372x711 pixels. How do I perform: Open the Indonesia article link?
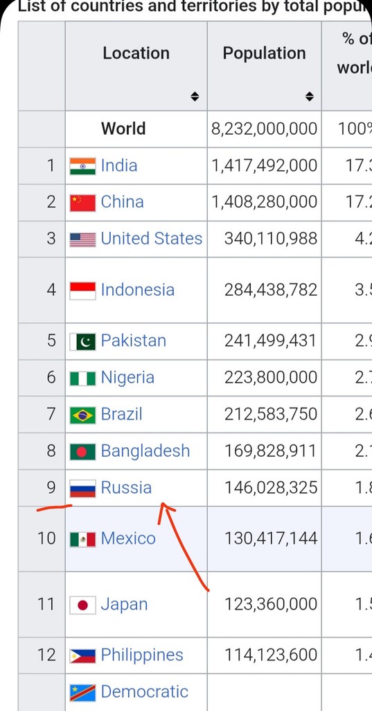pos(138,290)
